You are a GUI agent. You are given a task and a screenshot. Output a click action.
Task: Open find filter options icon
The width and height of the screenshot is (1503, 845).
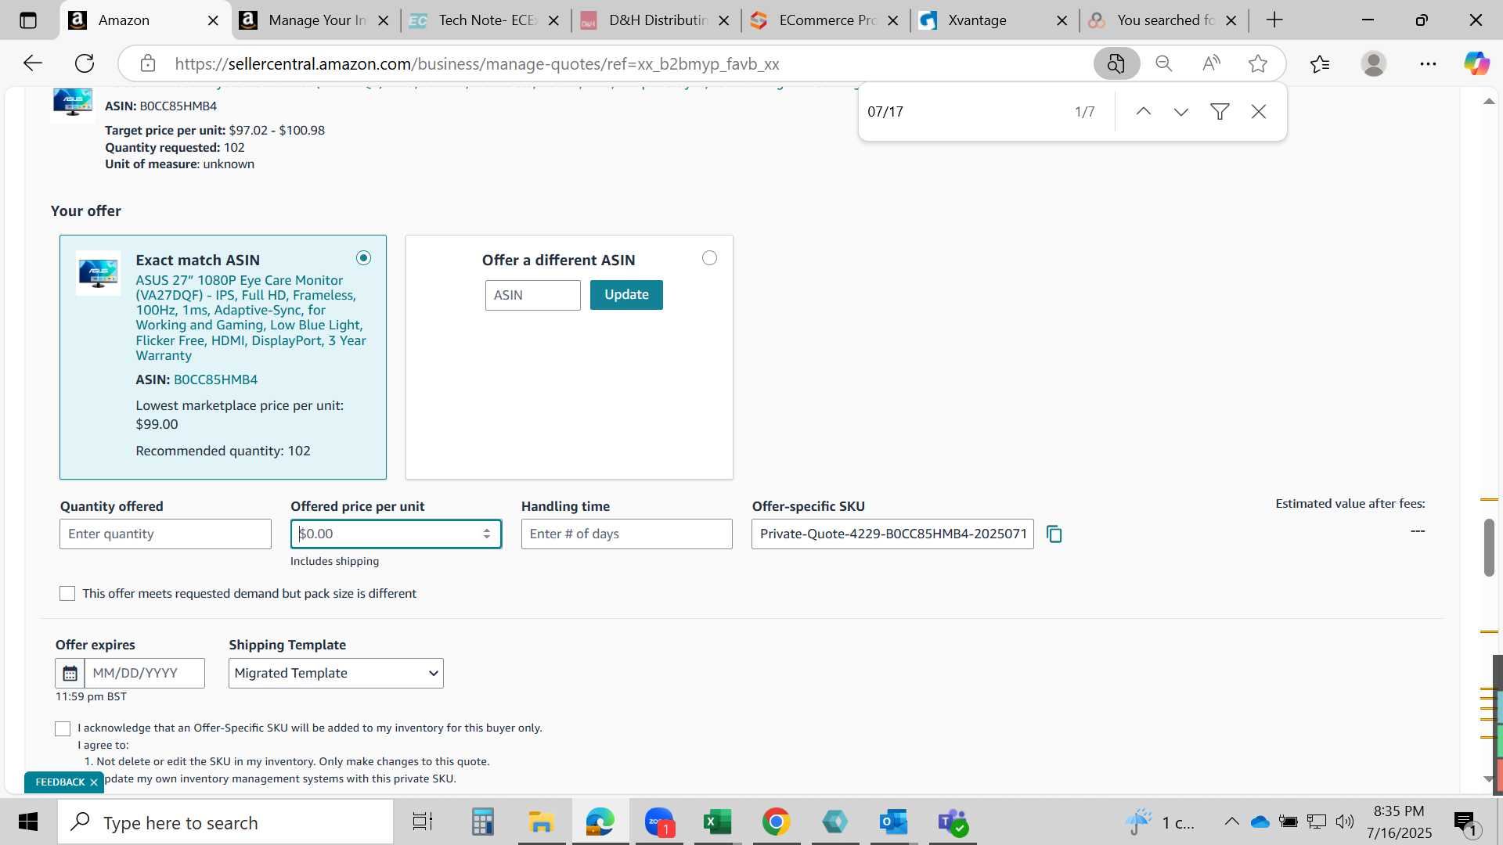[x=1220, y=112]
